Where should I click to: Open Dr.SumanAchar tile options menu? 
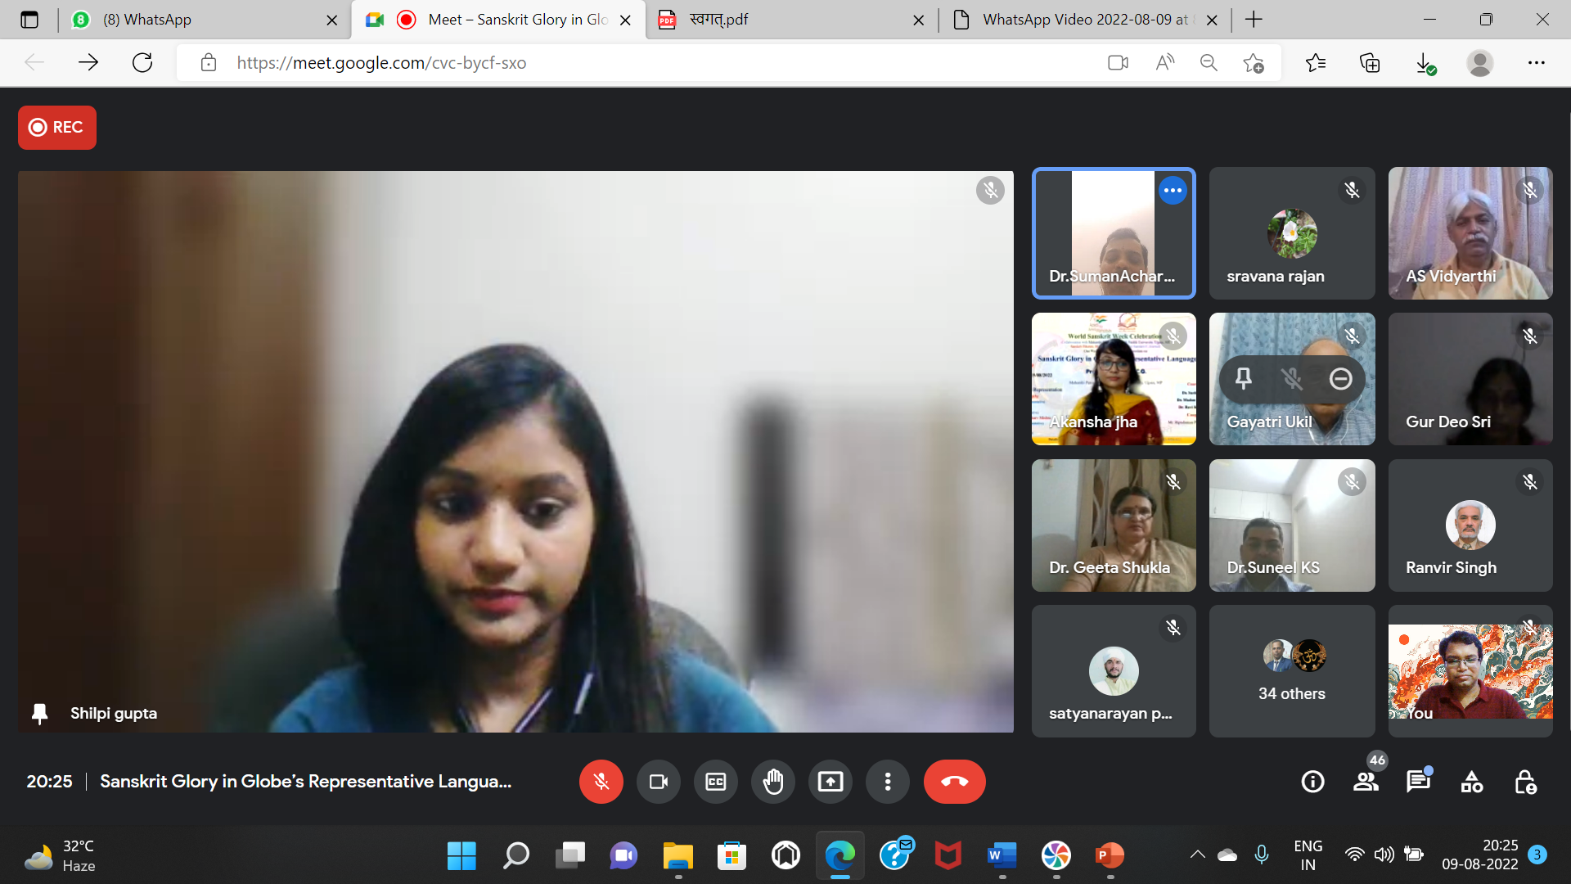pos(1173,191)
